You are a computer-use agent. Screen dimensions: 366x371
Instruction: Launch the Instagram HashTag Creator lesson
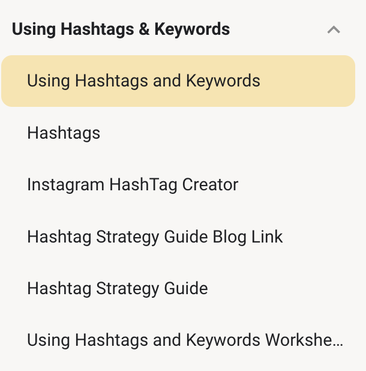click(x=133, y=185)
